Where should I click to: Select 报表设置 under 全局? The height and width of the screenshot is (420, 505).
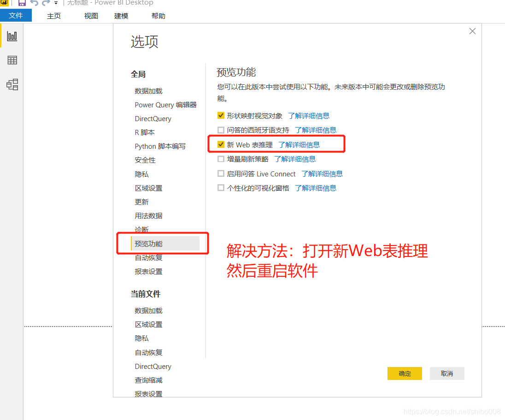click(x=148, y=272)
